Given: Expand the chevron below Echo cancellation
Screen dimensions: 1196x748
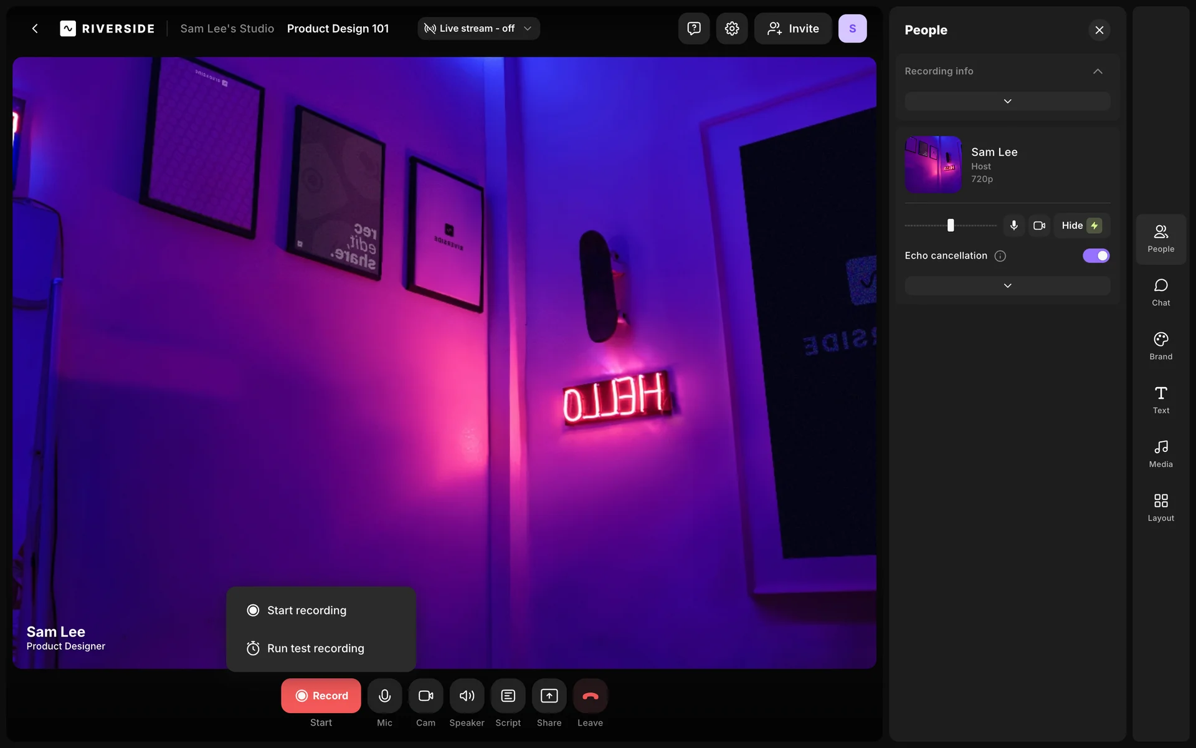Looking at the screenshot, I should click(1007, 285).
